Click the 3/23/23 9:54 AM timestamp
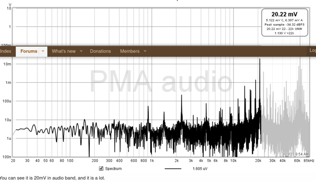 [294, 154]
